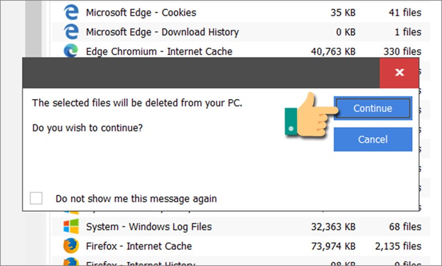Click the Microsoft Edge Download History icon
Screen dimensions: 442x266
[x=71, y=32]
